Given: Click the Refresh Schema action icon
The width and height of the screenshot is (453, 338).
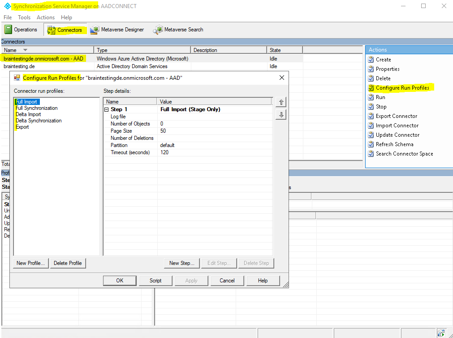Looking at the screenshot, I should point(371,144).
